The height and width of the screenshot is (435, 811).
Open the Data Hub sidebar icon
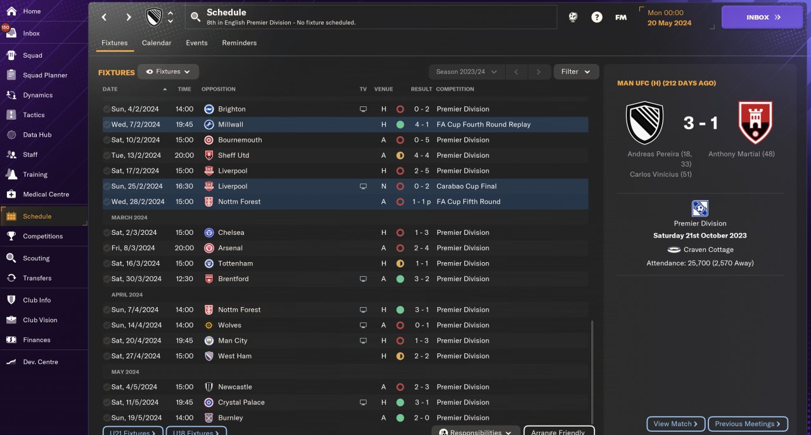(x=11, y=135)
